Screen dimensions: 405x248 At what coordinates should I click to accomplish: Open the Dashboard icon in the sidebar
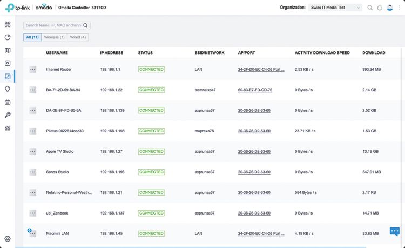(x=8, y=24)
